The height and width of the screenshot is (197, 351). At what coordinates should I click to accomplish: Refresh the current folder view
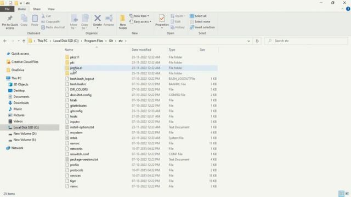(x=257, y=41)
